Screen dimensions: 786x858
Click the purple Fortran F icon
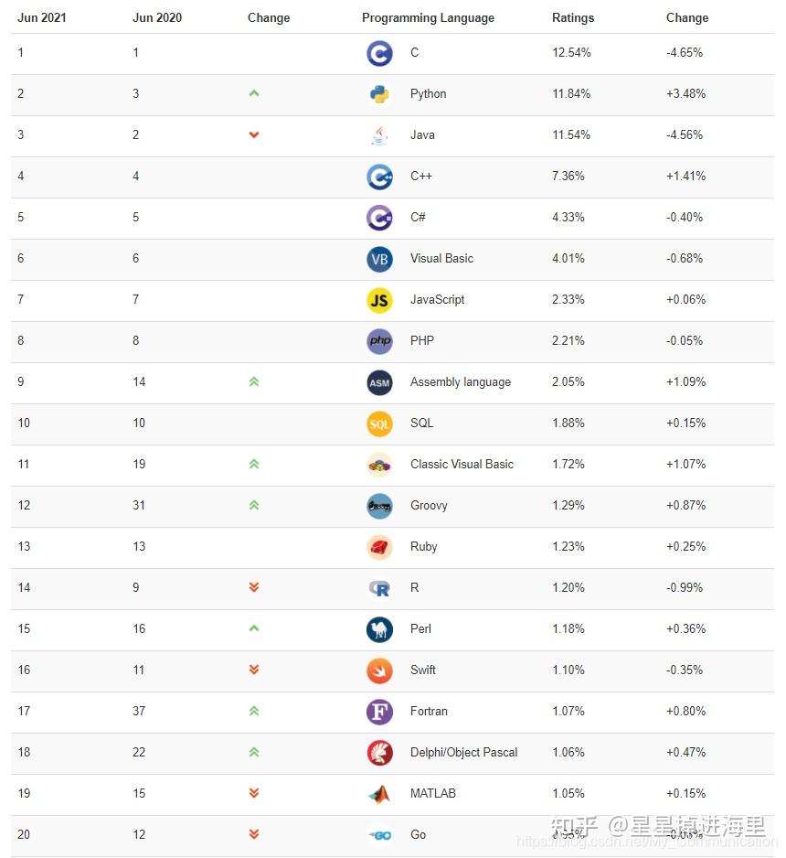click(379, 712)
